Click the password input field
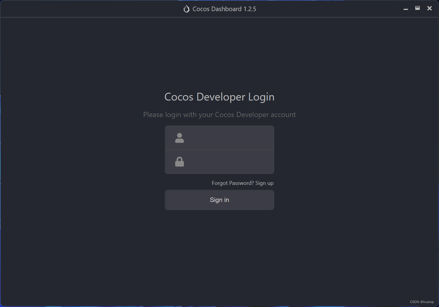The image size is (439, 307). pos(219,162)
